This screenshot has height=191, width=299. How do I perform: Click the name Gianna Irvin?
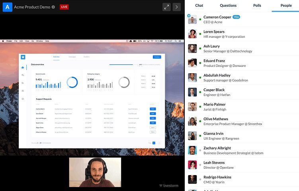(x=213, y=133)
